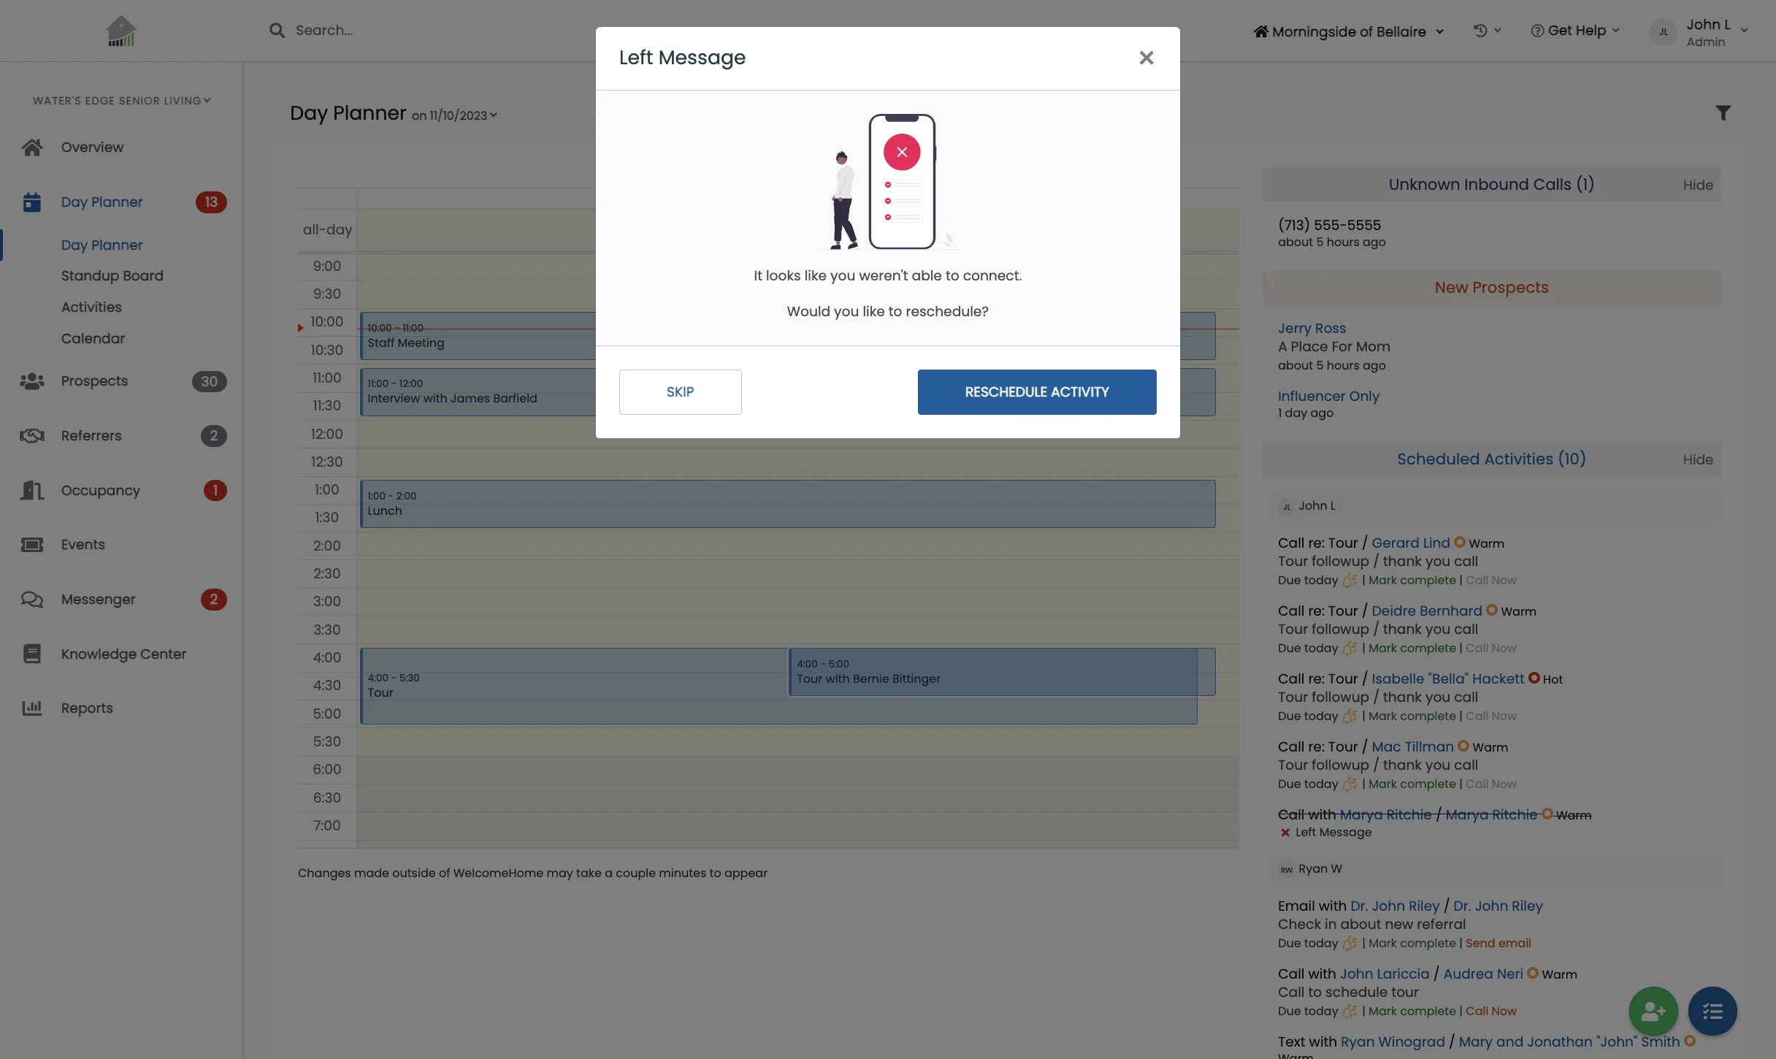The image size is (1776, 1059).
Task: Mark Gerard Lind call complete
Action: point(1412,581)
